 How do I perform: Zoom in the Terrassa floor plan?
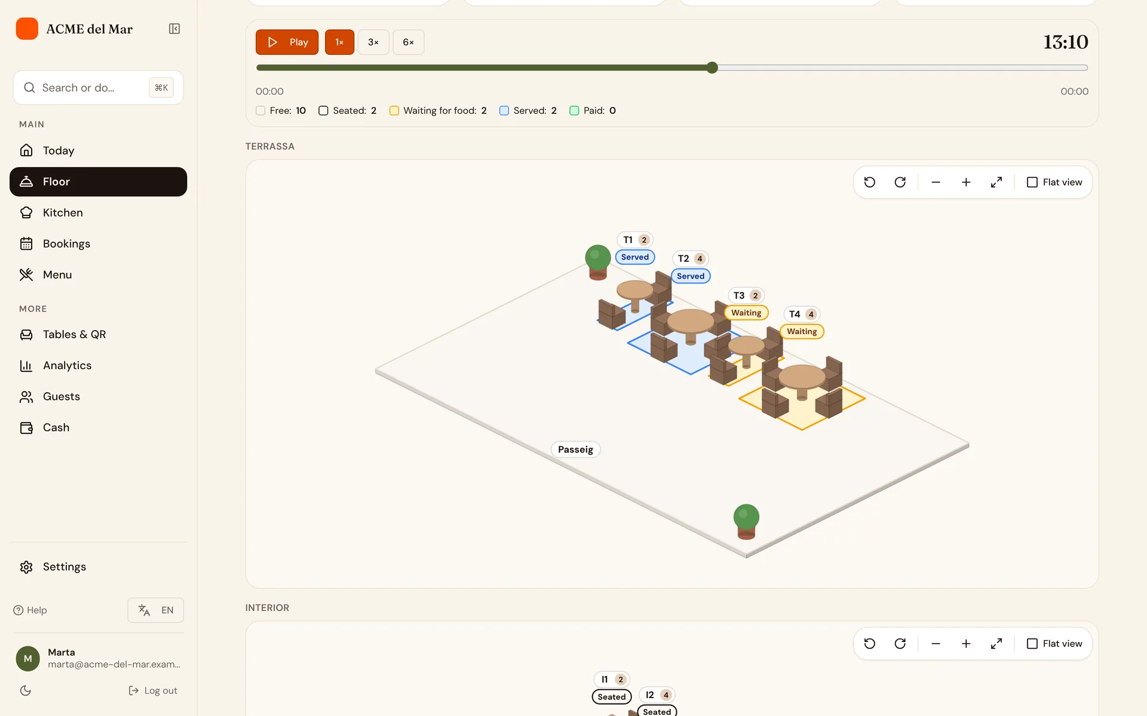[x=966, y=182]
